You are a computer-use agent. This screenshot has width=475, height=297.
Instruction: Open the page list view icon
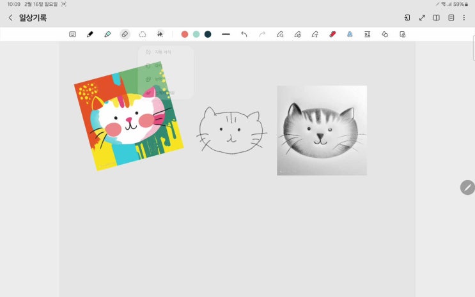click(451, 18)
